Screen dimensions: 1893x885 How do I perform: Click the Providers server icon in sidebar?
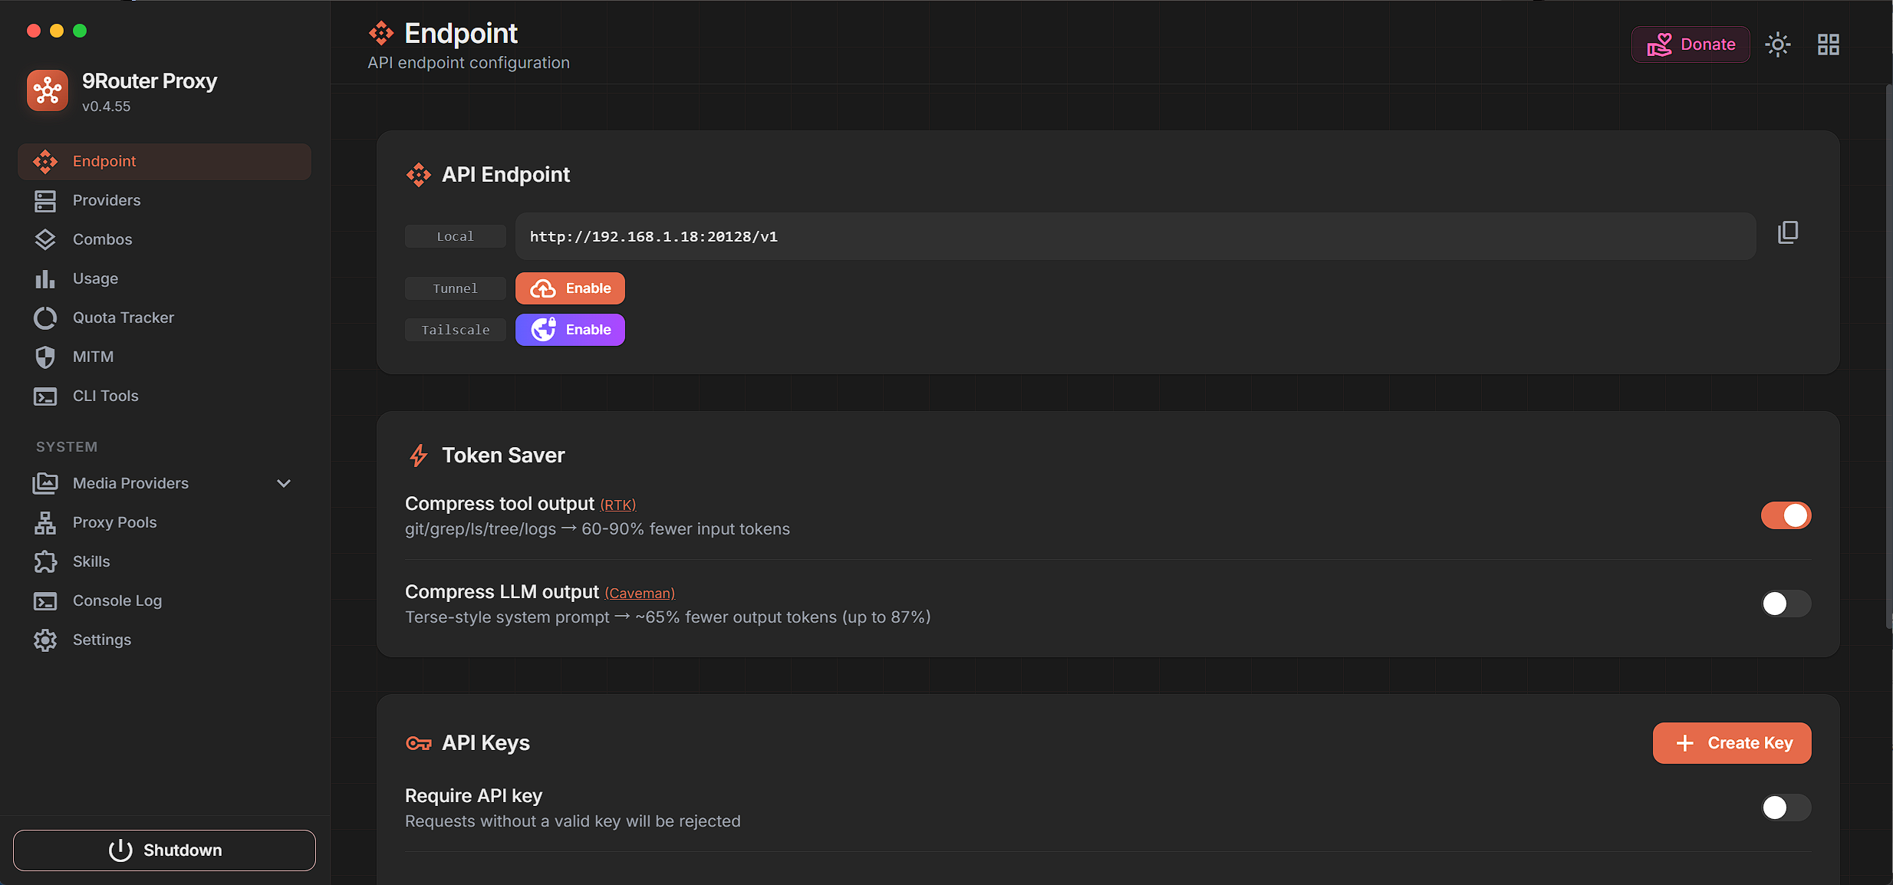click(x=45, y=201)
